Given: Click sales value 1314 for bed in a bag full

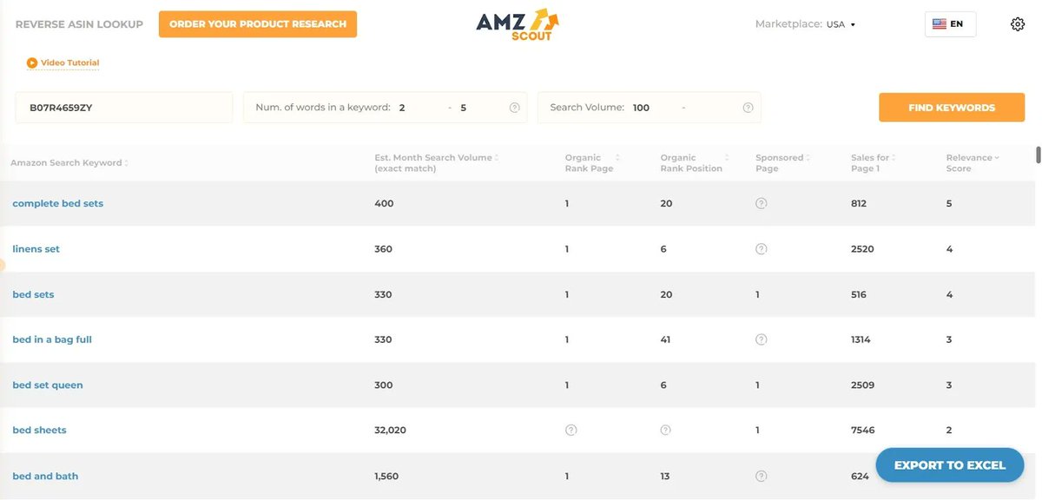Looking at the screenshot, I should point(861,339).
